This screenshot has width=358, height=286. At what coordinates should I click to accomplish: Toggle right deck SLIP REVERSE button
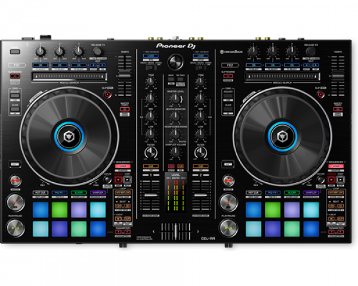click(x=228, y=76)
